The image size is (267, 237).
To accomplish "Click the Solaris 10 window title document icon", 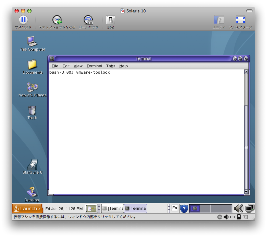I will coord(122,11).
